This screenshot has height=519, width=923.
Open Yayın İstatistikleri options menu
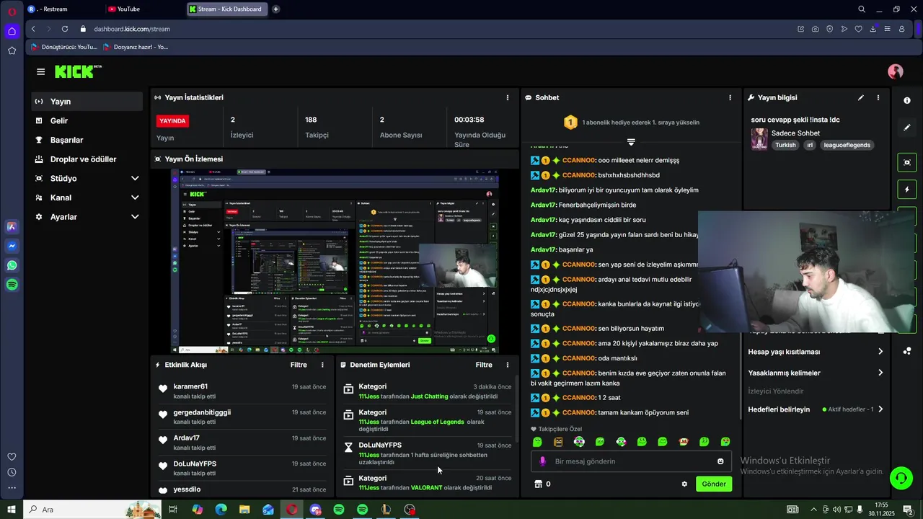pos(507,97)
